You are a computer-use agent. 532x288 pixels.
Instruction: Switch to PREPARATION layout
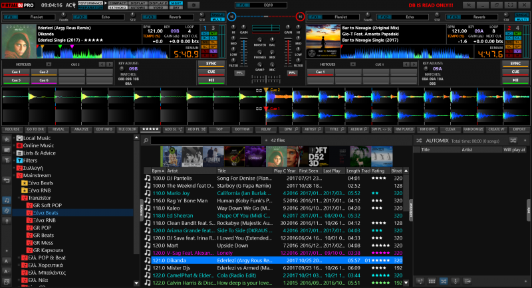pos(90,7)
